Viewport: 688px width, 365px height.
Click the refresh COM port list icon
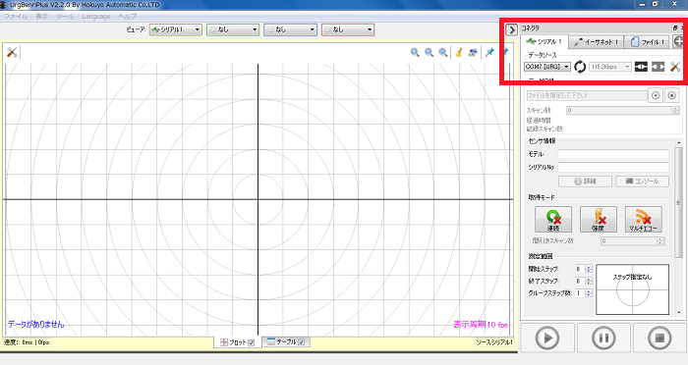point(580,67)
